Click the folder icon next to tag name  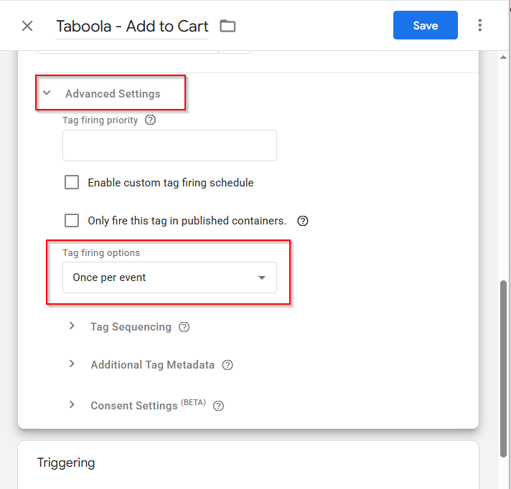(228, 26)
